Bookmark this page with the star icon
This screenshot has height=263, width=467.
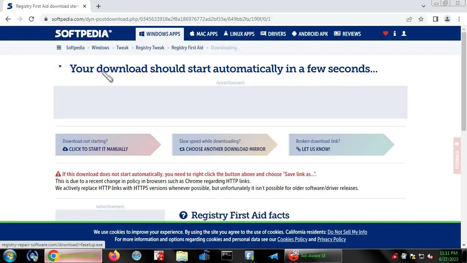[x=421, y=19]
